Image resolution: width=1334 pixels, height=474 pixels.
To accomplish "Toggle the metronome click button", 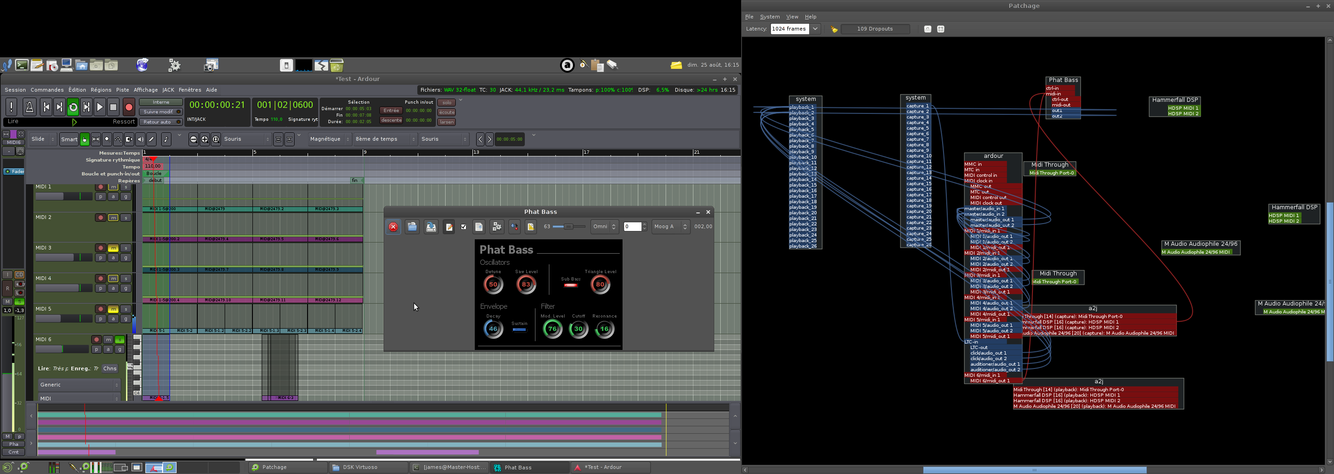I will tap(30, 107).
